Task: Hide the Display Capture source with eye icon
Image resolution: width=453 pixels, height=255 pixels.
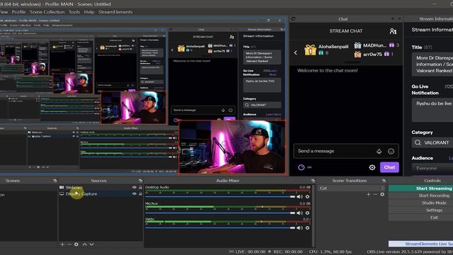Action: coord(134,193)
